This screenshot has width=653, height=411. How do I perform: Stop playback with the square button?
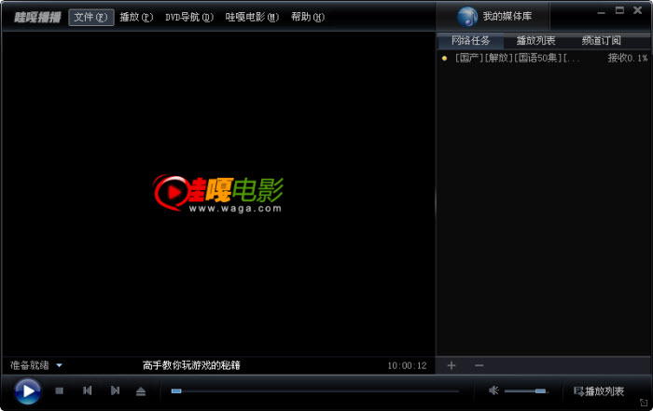[x=59, y=390]
